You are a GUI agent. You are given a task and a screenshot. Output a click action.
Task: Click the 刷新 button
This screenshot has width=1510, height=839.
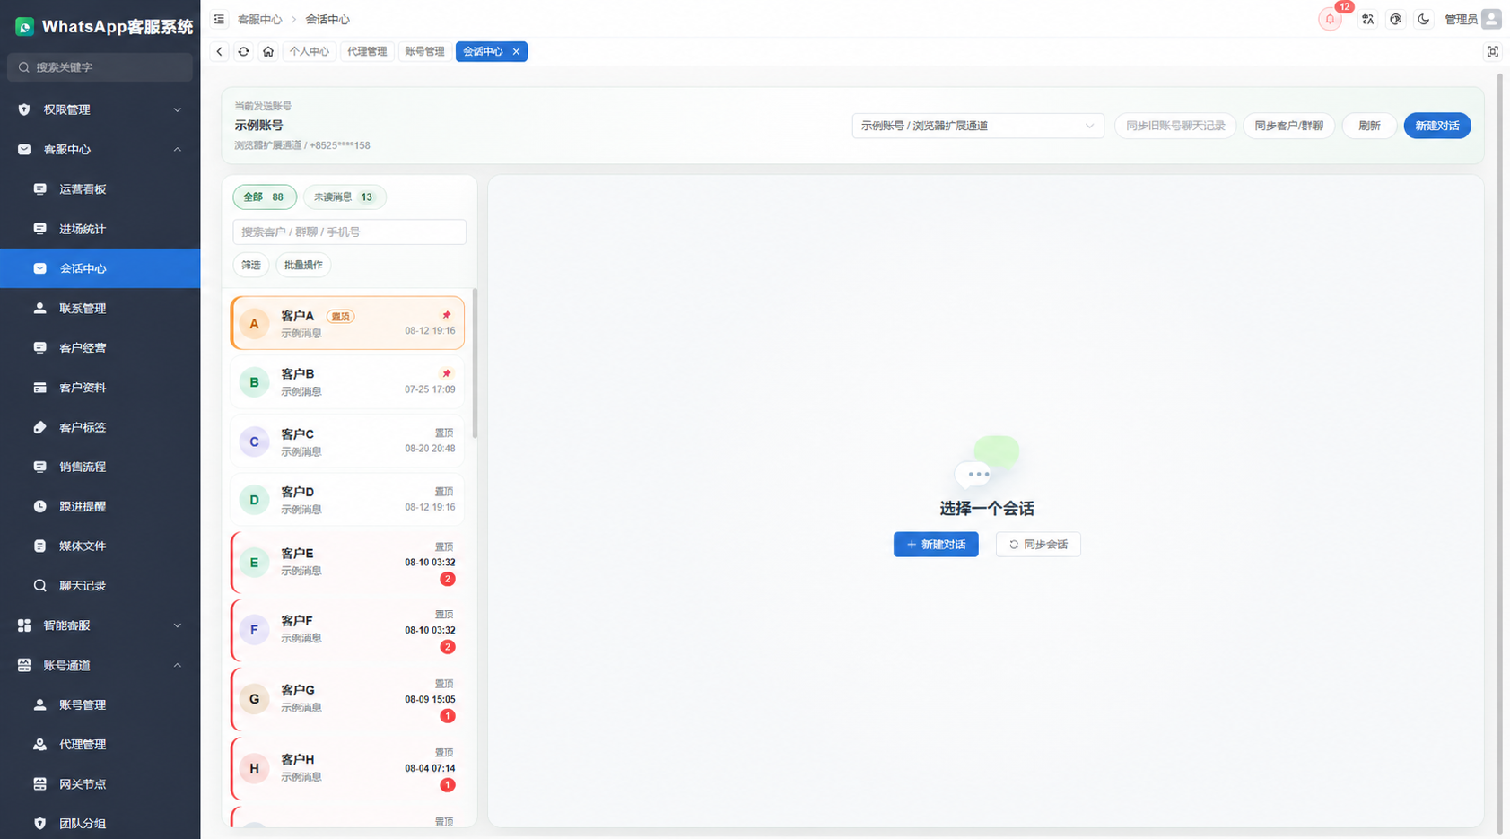click(1368, 126)
